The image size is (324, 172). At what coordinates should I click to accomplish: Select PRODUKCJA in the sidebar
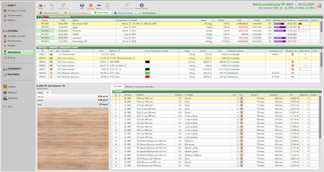[x=18, y=52]
